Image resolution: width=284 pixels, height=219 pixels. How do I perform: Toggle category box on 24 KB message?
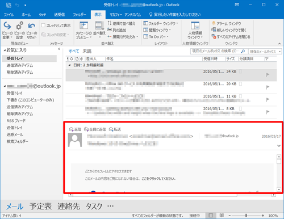click(240, 71)
